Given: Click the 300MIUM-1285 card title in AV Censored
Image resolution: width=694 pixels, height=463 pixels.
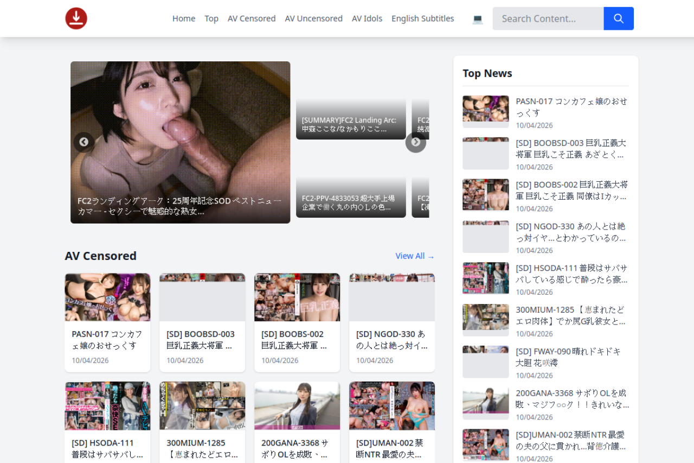Looking at the screenshot, I should pos(202,448).
